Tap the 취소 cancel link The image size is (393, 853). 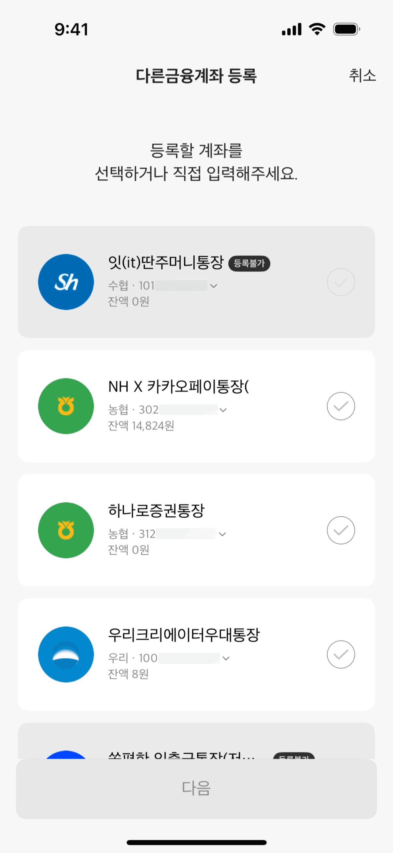pyautogui.click(x=362, y=75)
